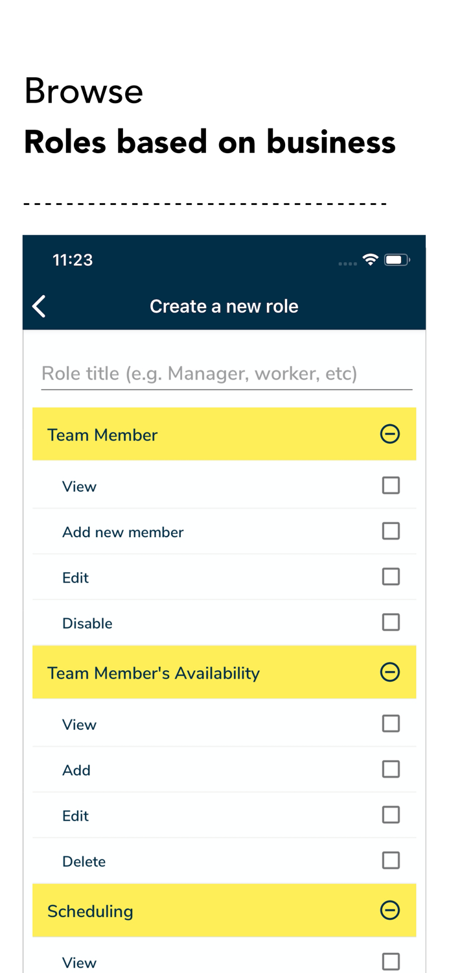Check View under Team Member's Availability

(x=391, y=723)
